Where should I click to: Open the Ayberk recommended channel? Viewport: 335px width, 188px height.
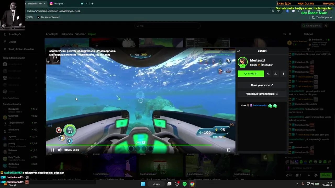pos(20,138)
